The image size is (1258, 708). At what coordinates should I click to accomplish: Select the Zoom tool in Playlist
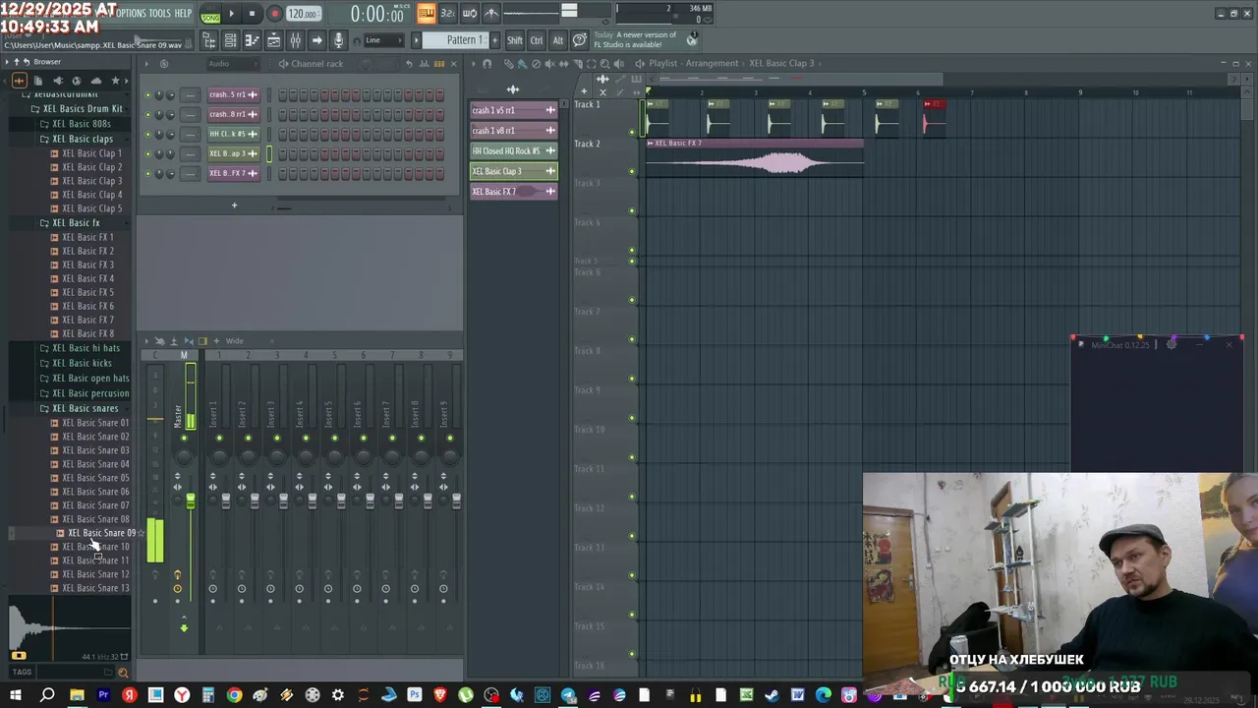point(603,64)
